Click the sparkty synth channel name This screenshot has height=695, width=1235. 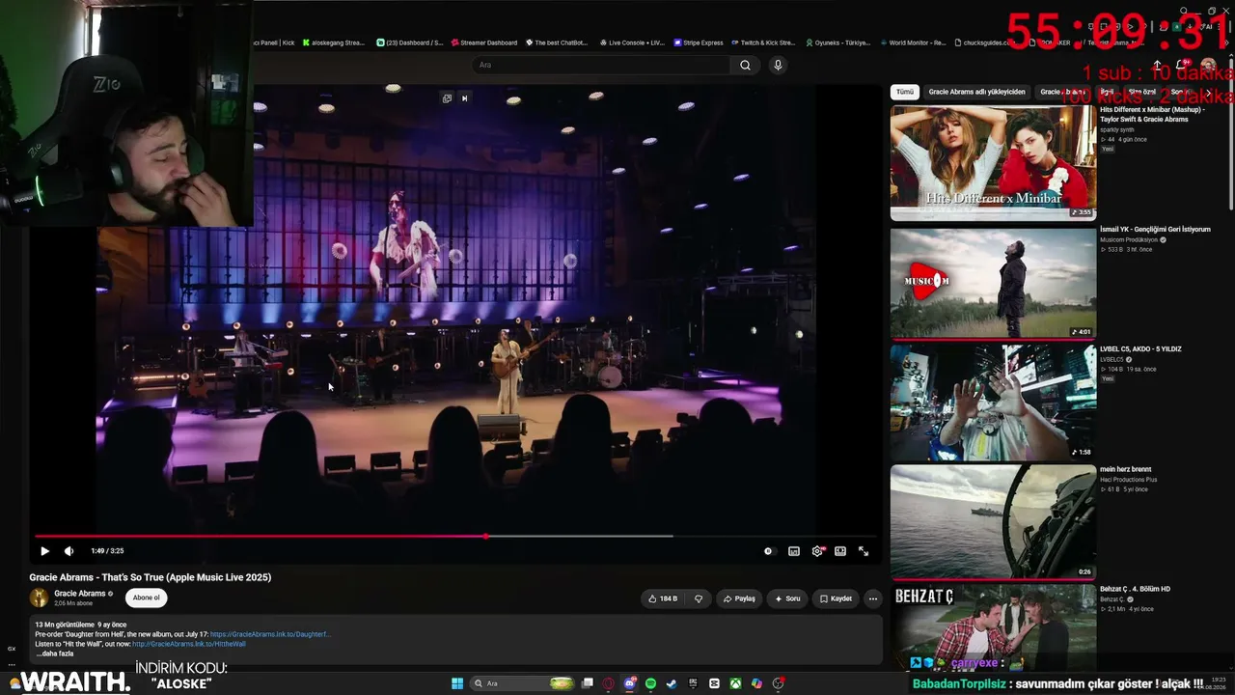[1117, 129]
